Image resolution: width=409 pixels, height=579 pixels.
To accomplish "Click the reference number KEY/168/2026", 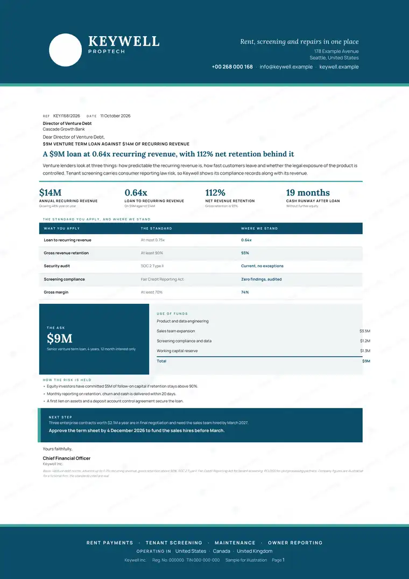I will [x=66, y=116].
